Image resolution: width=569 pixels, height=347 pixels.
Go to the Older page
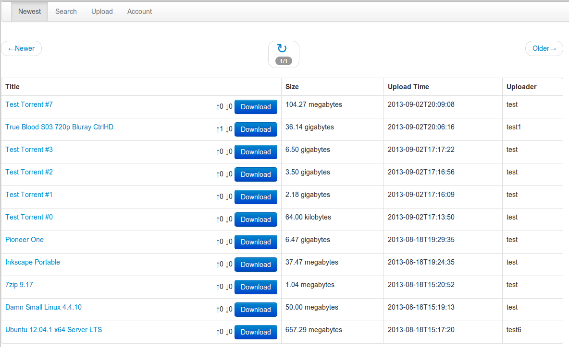544,48
